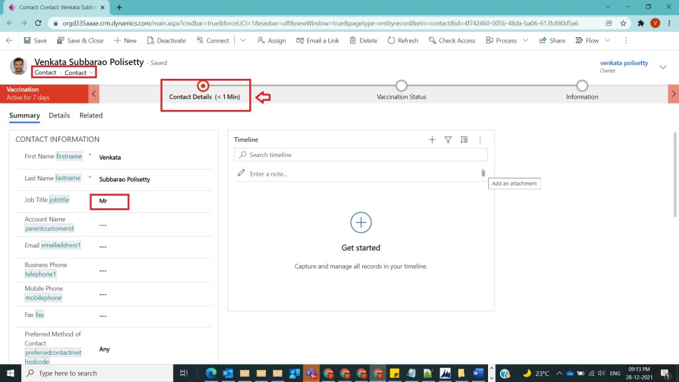Screen dimensions: 679x382
Task: Select the Vaccination Status stage
Action: click(x=401, y=86)
